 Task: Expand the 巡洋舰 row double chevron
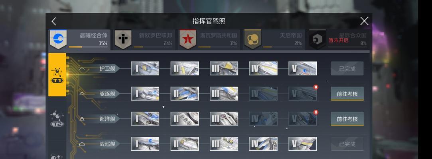coord(82,119)
